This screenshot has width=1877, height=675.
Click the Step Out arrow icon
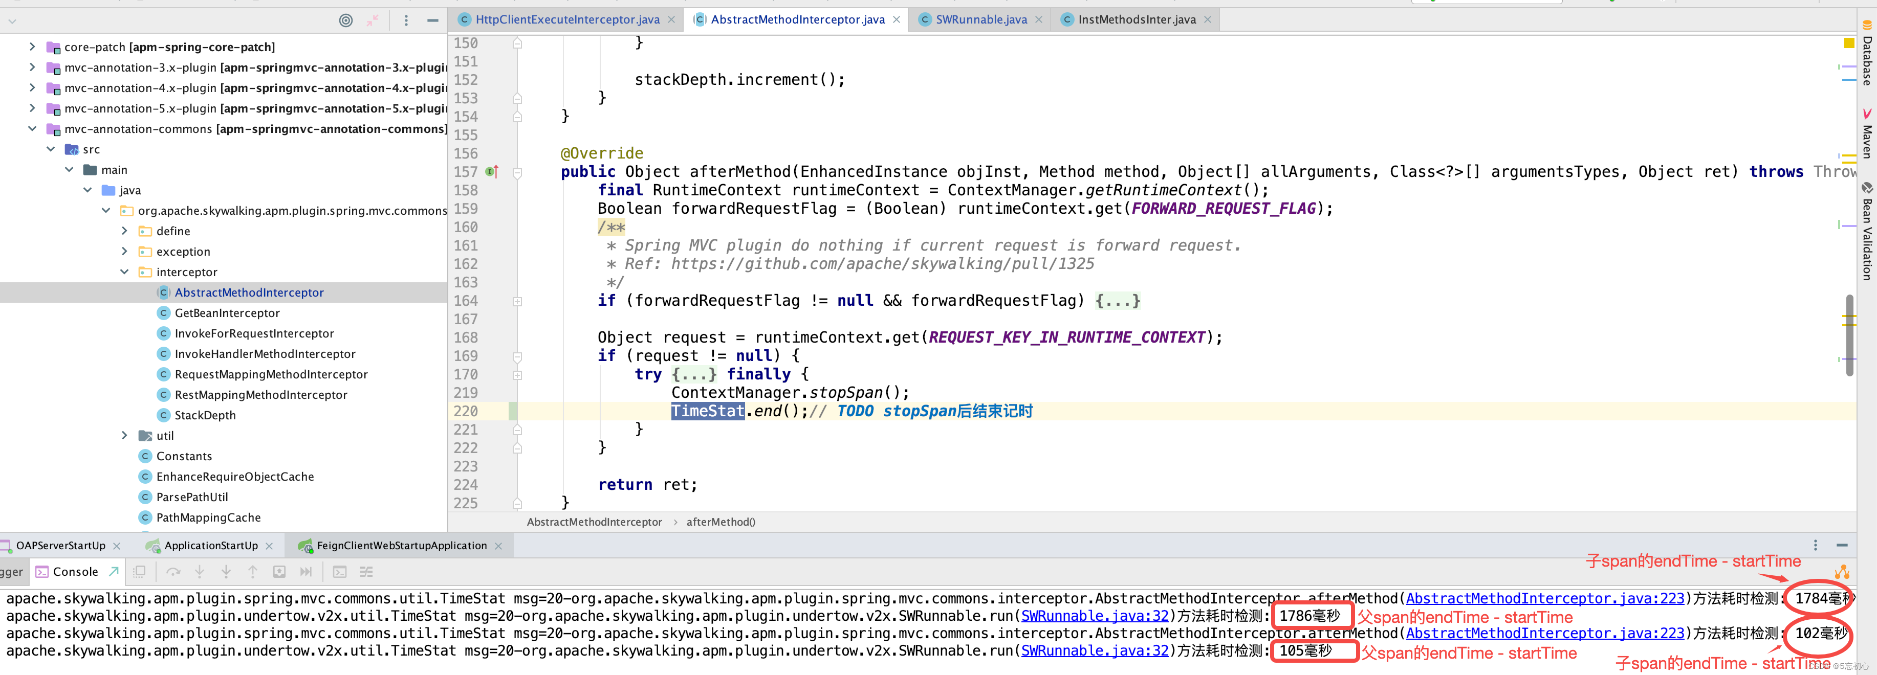(252, 572)
